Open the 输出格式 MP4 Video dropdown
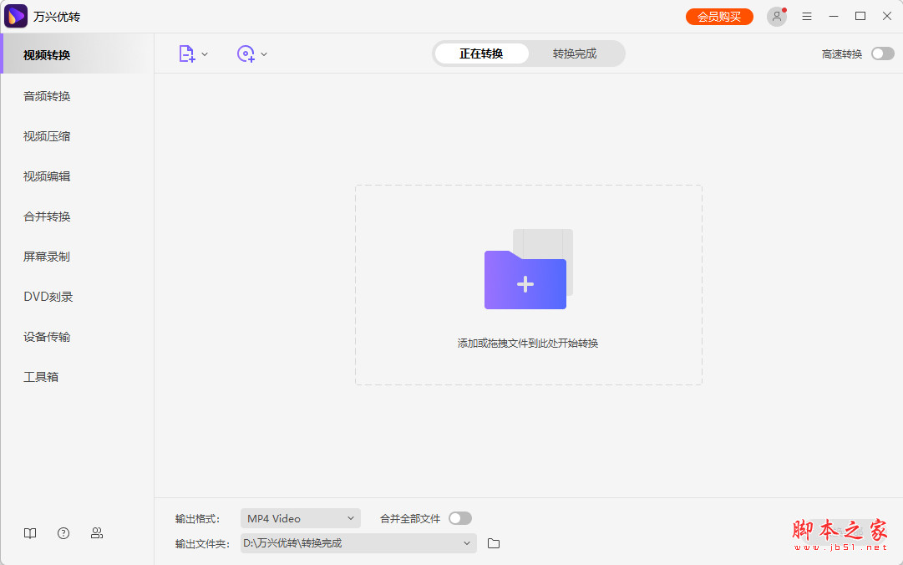 (x=300, y=518)
